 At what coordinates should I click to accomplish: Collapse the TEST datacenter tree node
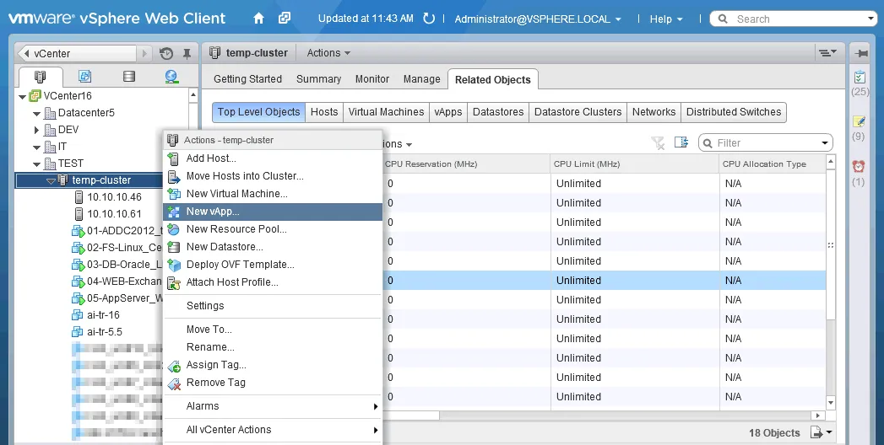[x=37, y=164]
